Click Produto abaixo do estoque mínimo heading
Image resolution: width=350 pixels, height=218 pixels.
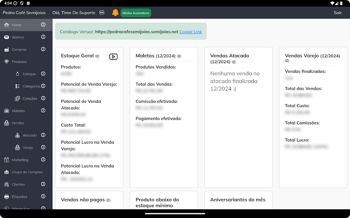tap(157, 202)
